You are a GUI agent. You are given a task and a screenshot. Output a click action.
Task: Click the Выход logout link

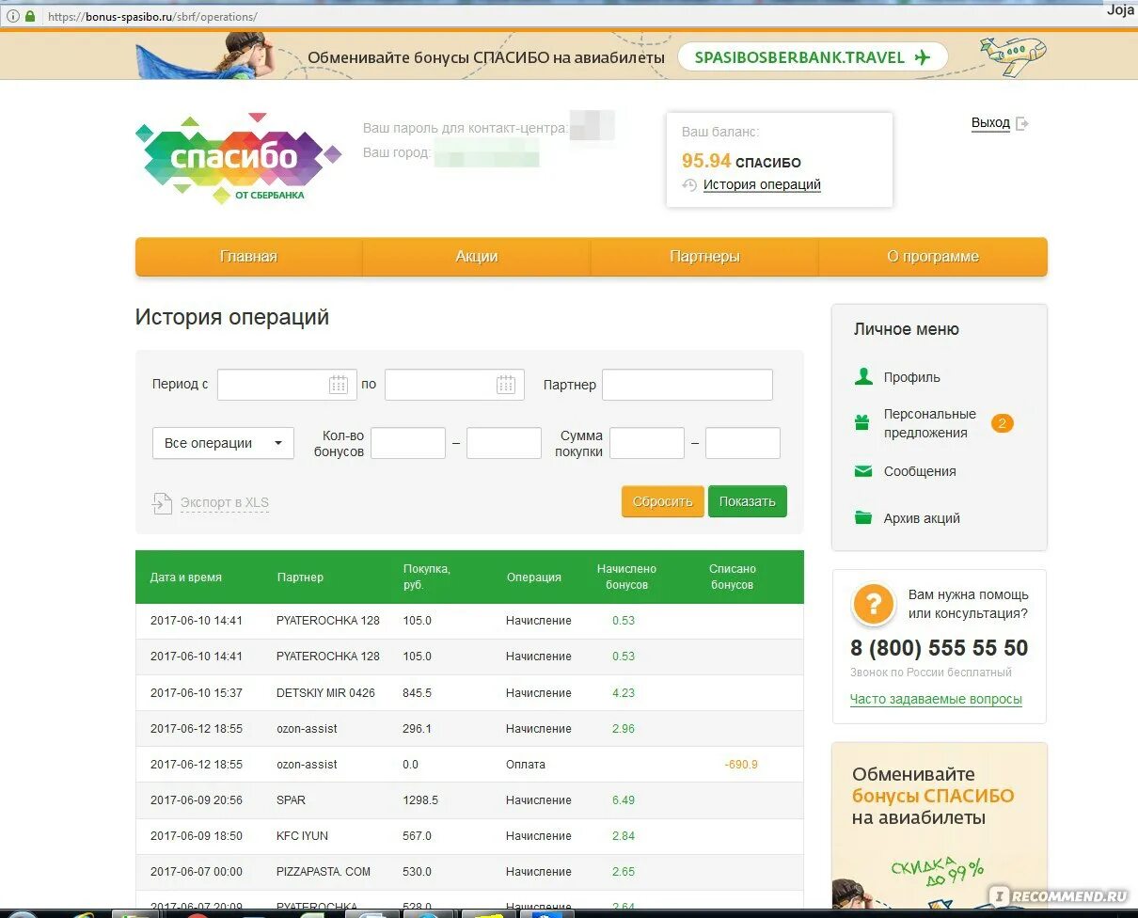(990, 123)
